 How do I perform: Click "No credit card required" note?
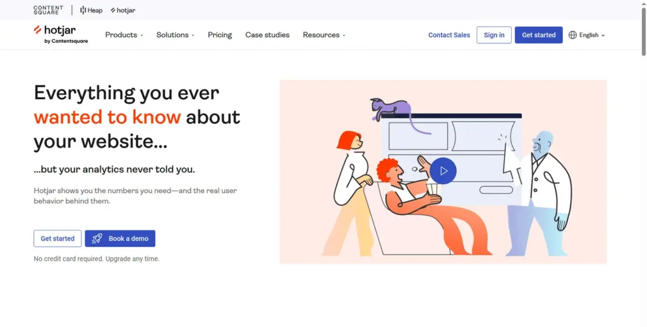pos(97,259)
